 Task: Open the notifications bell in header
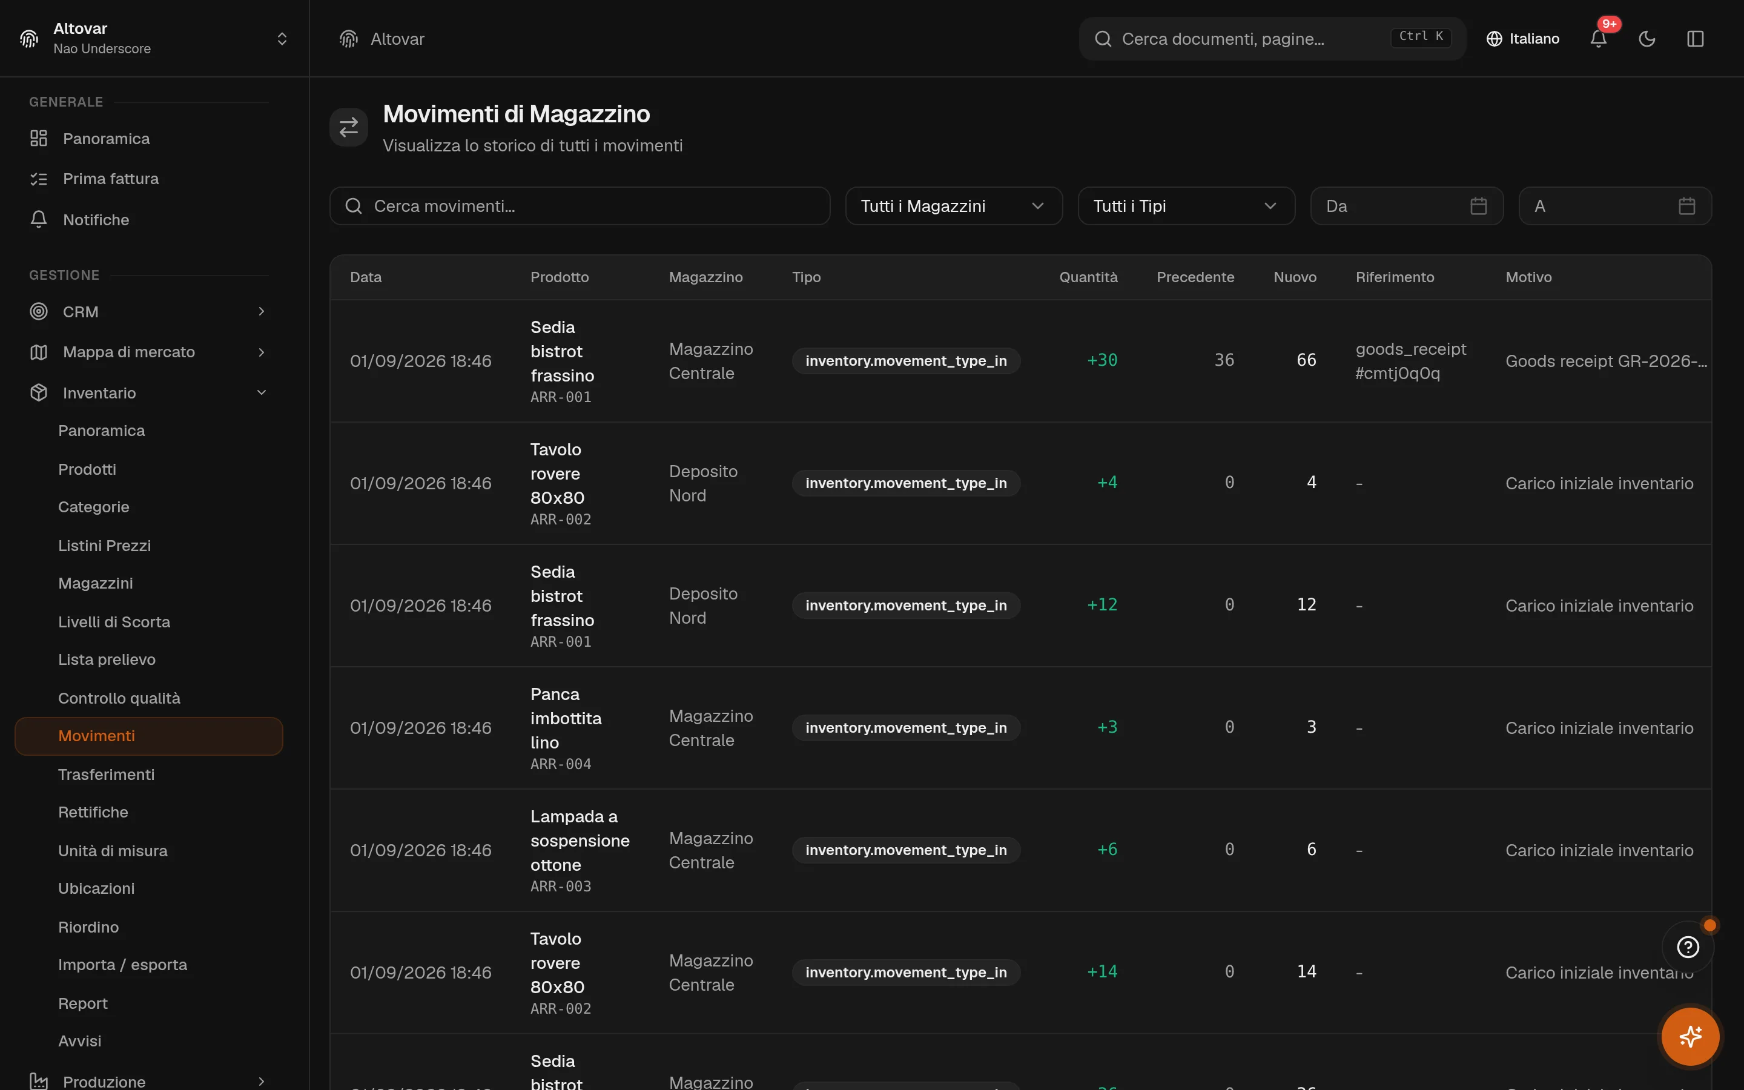point(1597,39)
